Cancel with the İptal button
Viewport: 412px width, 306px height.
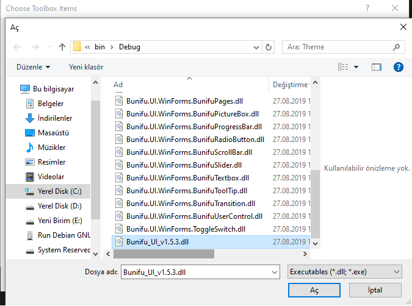point(375,290)
